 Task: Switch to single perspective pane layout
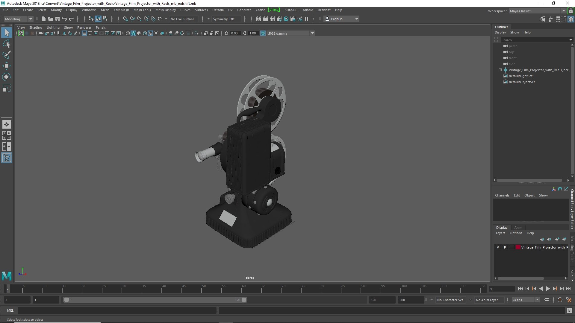[7, 124]
